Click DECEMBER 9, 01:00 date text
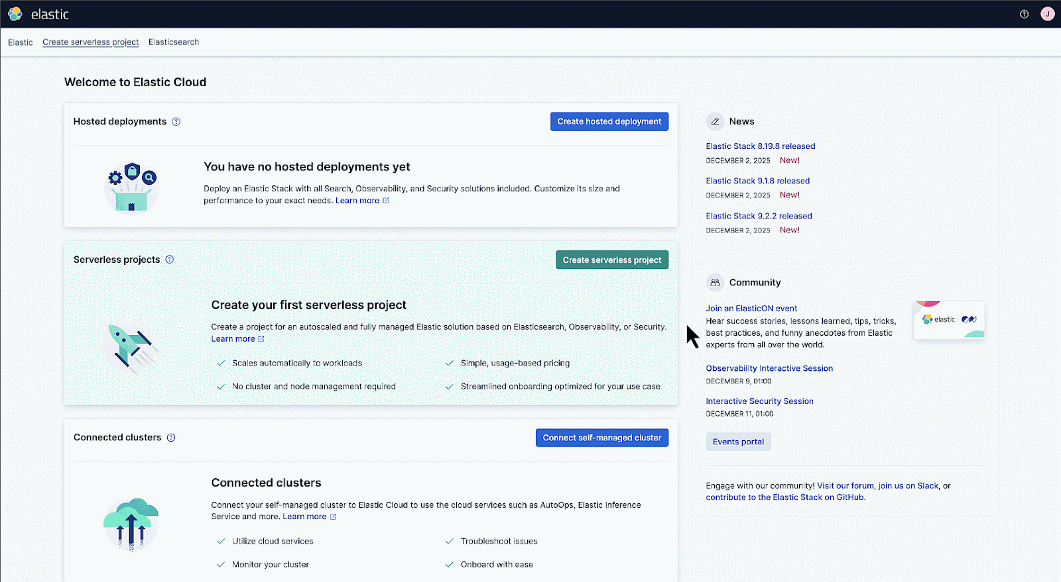Image resolution: width=1061 pixels, height=582 pixels. pyautogui.click(x=739, y=381)
